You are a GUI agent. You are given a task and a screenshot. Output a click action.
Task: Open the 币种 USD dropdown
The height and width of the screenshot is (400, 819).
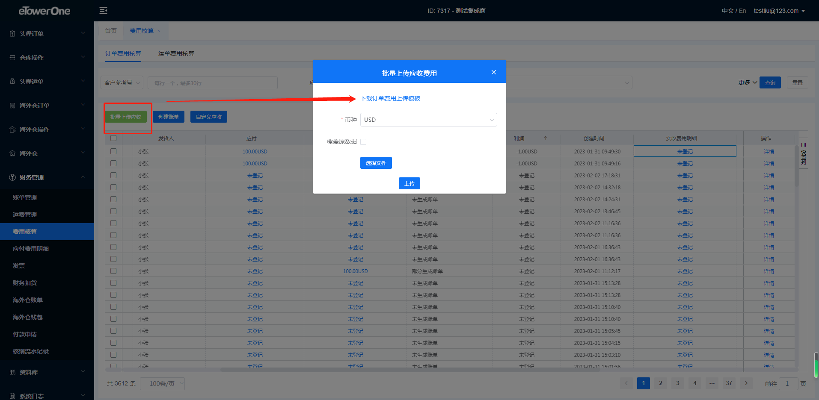pos(428,120)
